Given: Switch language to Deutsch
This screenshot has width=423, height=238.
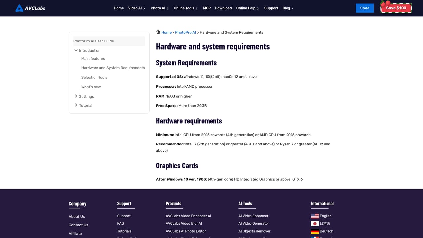Looking at the screenshot, I should (x=327, y=231).
